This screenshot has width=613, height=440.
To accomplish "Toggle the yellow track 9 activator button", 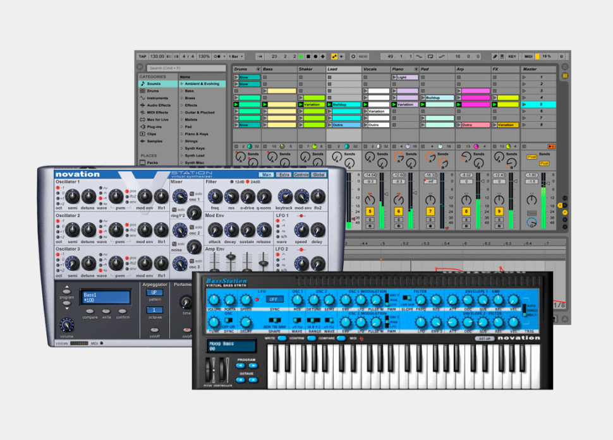I will tap(499, 211).
